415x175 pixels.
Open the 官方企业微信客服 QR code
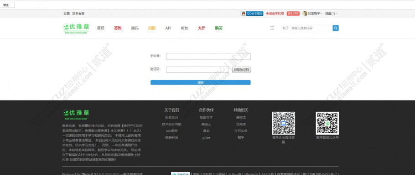[x=284, y=123]
